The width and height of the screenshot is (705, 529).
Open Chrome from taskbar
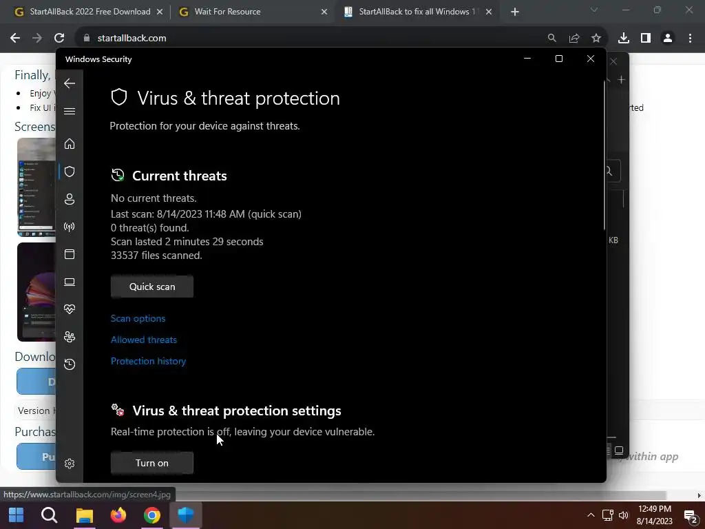(152, 515)
